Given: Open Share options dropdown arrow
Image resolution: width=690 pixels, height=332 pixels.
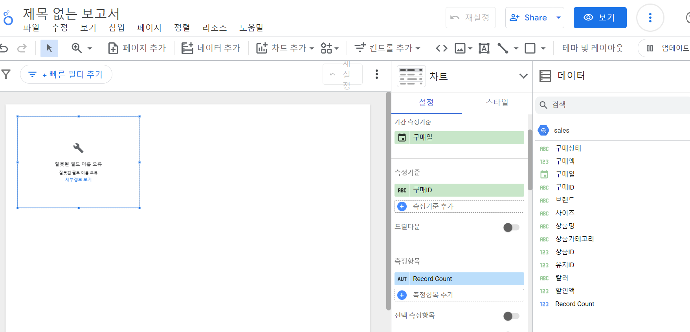Looking at the screenshot, I should pos(559,18).
